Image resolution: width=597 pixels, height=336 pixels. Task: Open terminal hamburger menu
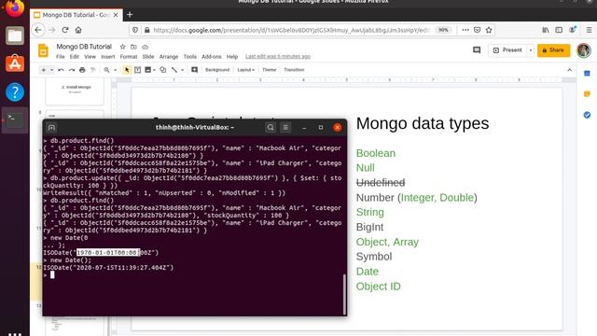pyautogui.click(x=285, y=128)
